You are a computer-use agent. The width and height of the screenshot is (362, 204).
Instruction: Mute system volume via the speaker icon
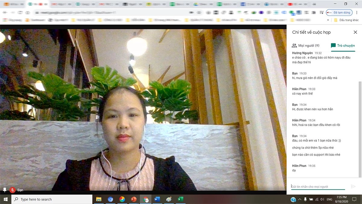tap(322, 199)
